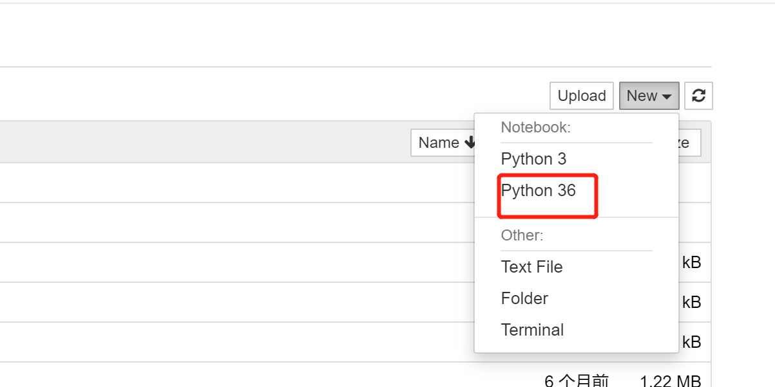Click the refresh file list icon

698,95
